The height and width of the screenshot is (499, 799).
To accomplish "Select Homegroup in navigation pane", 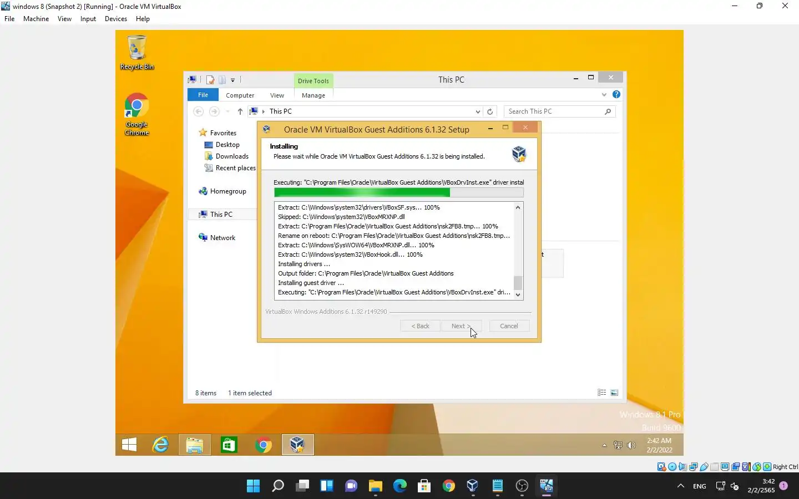I will click(x=227, y=191).
